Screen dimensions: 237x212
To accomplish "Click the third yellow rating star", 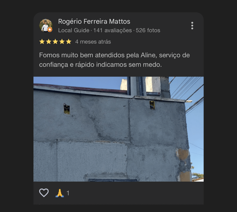I will [55, 41].
